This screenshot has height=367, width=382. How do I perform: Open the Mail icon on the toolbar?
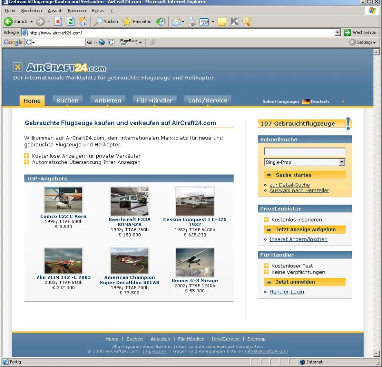[x=176, y=22]
